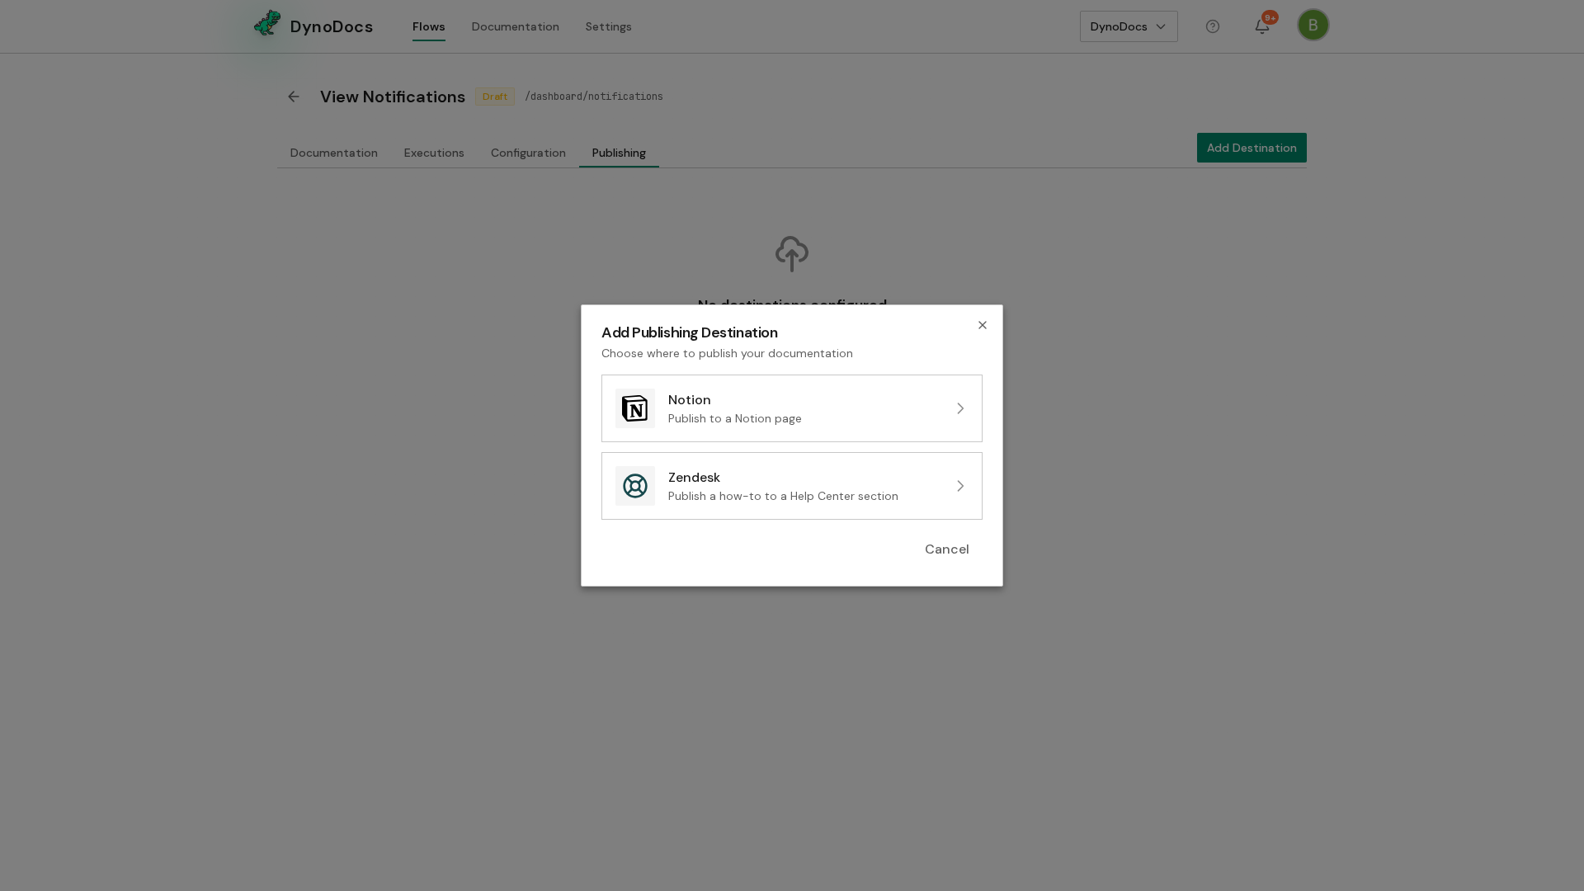
Task: Switch to the flow's Documentation tab
Action: pos(334,153)
